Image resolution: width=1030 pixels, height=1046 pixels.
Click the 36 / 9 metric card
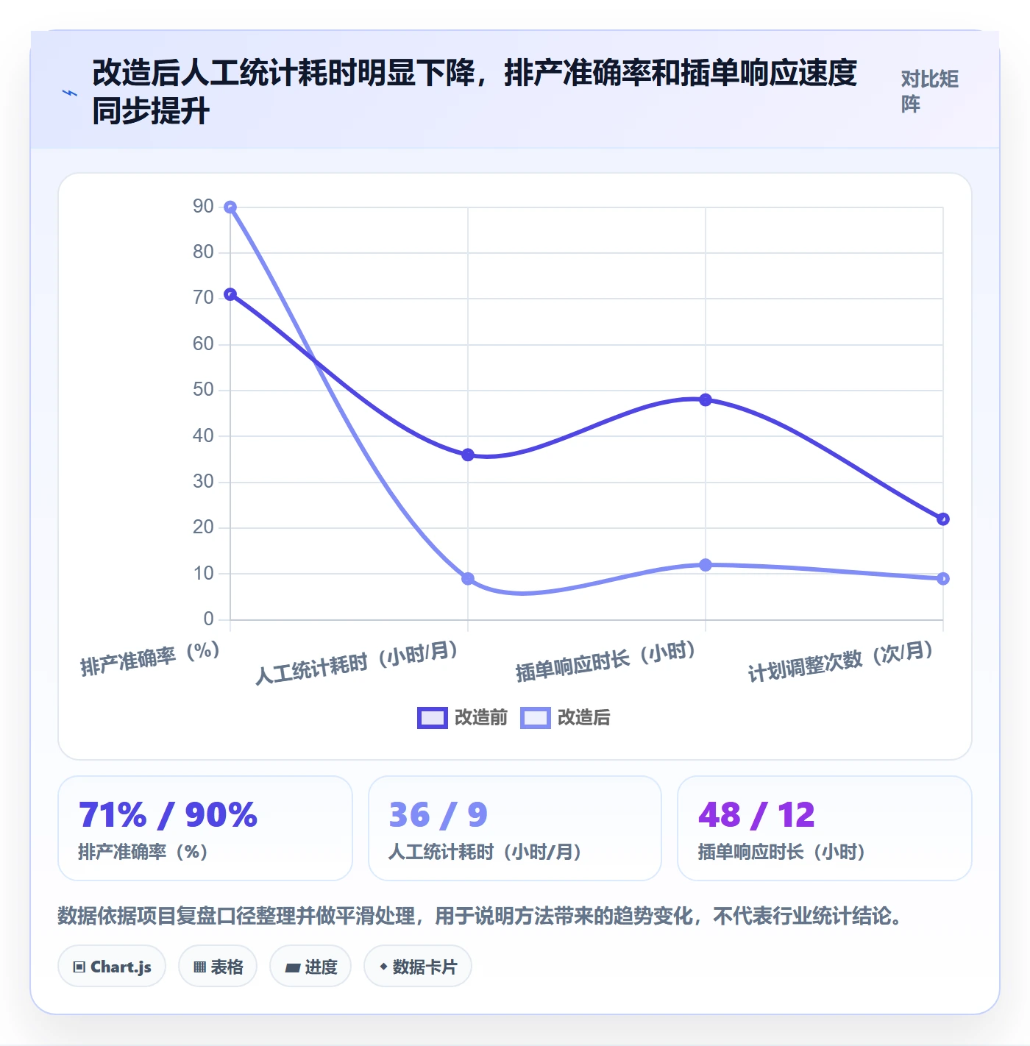point(515,828)
